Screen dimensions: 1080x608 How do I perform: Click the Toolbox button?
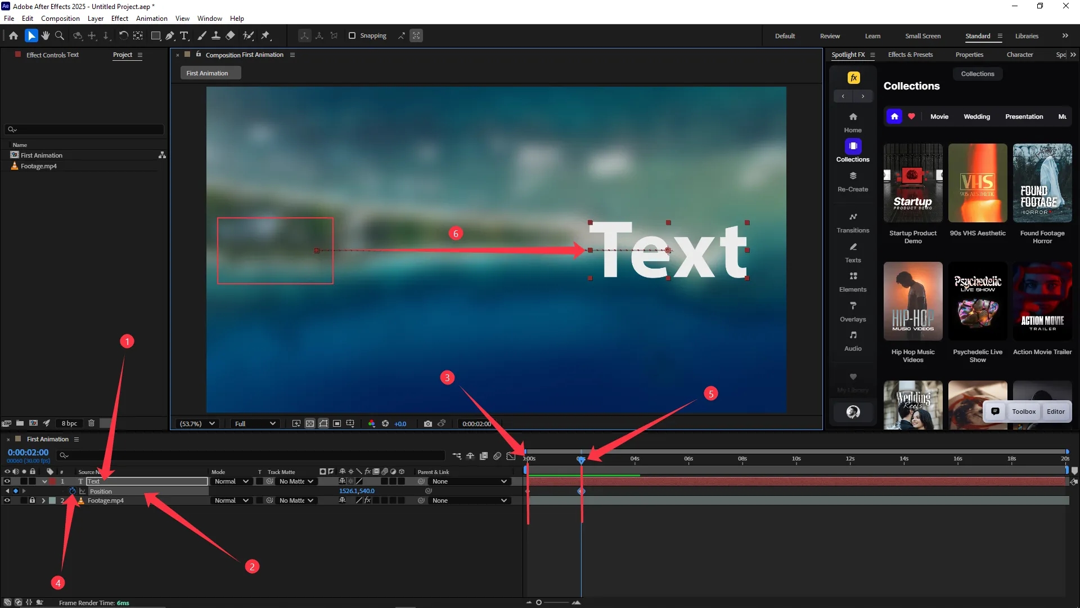(x=1023, y=412)
